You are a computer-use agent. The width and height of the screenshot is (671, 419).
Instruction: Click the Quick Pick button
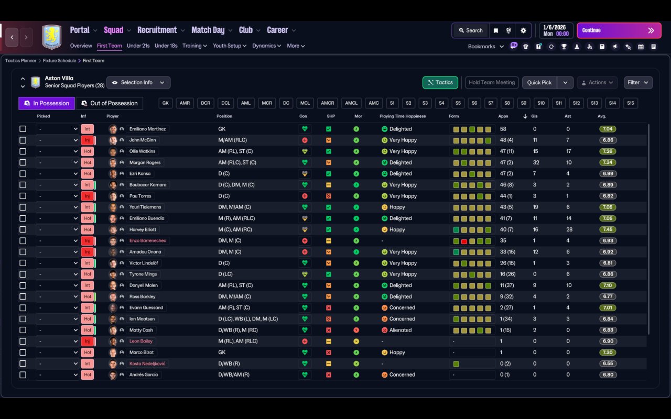539,83
